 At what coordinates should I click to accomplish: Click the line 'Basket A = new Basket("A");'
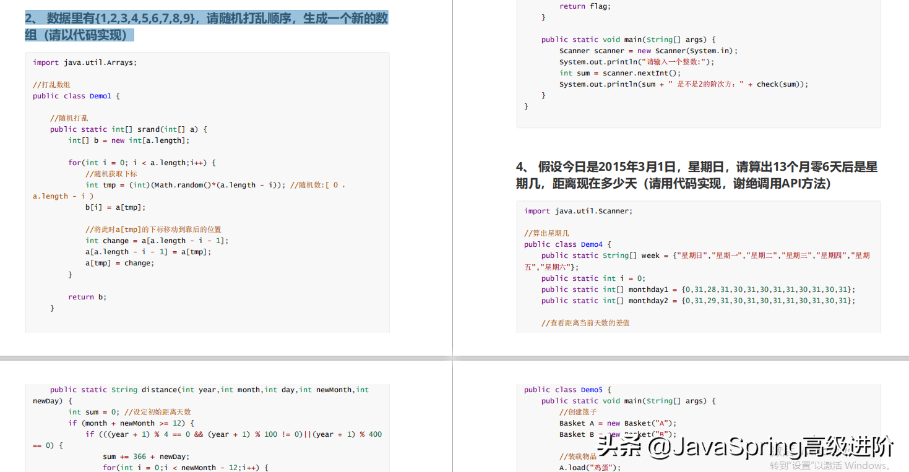coord(618,423)
